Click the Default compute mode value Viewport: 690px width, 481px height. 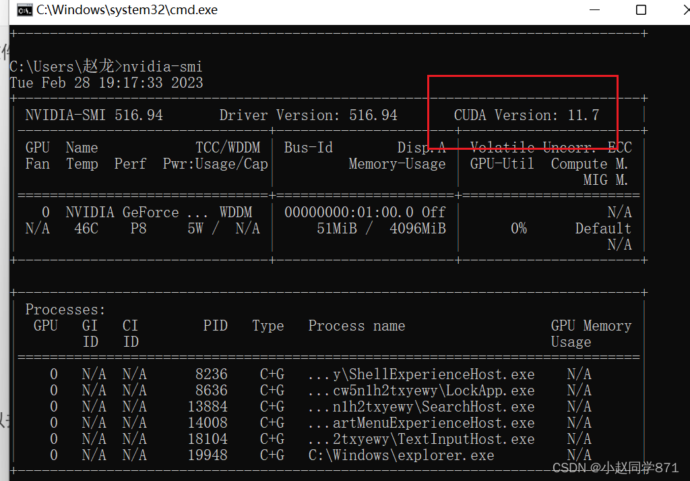603,229
